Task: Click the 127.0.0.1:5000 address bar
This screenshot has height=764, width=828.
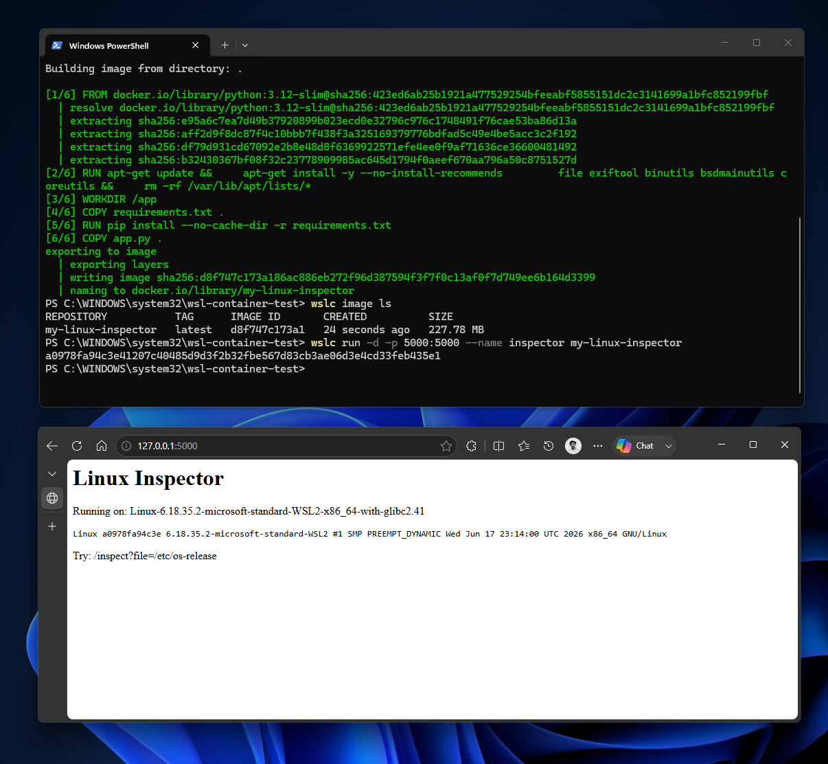Action: 285,446
